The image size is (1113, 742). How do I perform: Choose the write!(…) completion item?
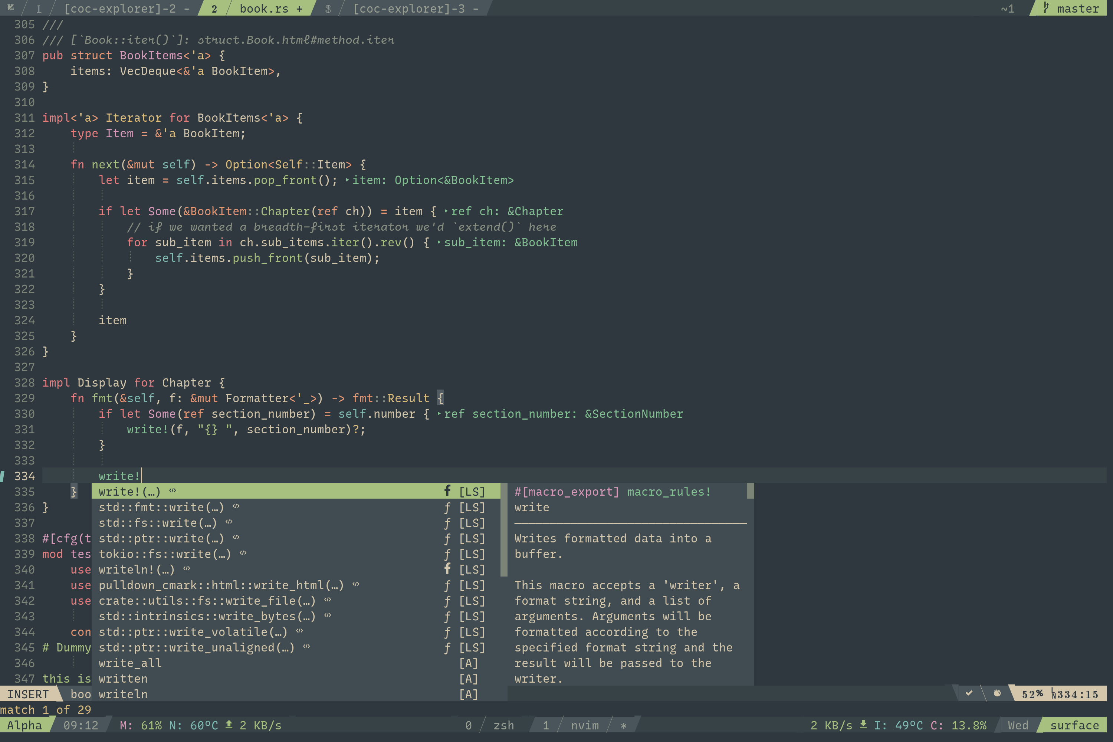(x=129, y=492)
